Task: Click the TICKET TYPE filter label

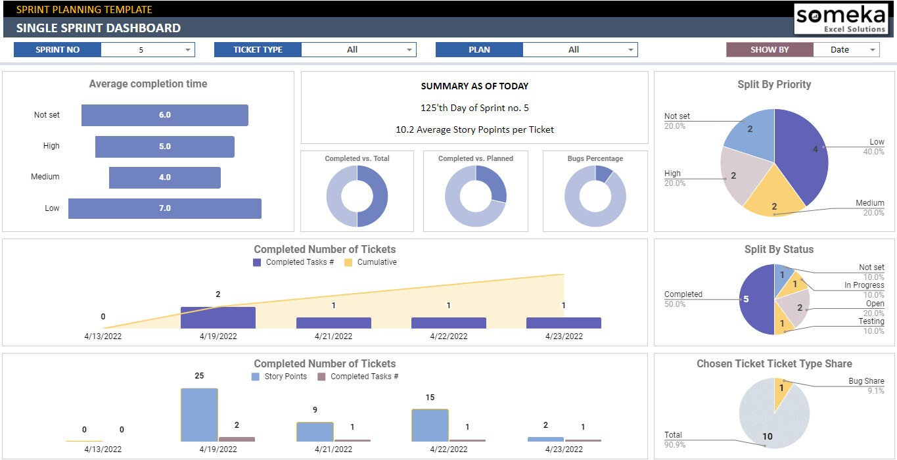Action: pos(258,49)
